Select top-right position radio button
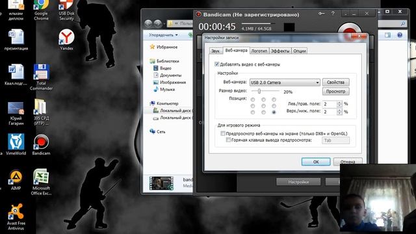This screenshot has height=234, width=416. click(x=274, y=99)
